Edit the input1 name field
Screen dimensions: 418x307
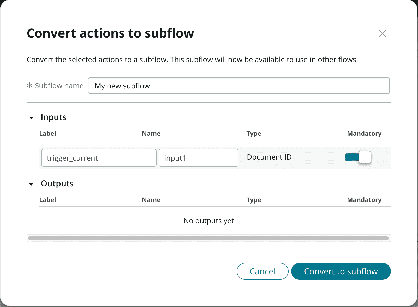point(198,158)
